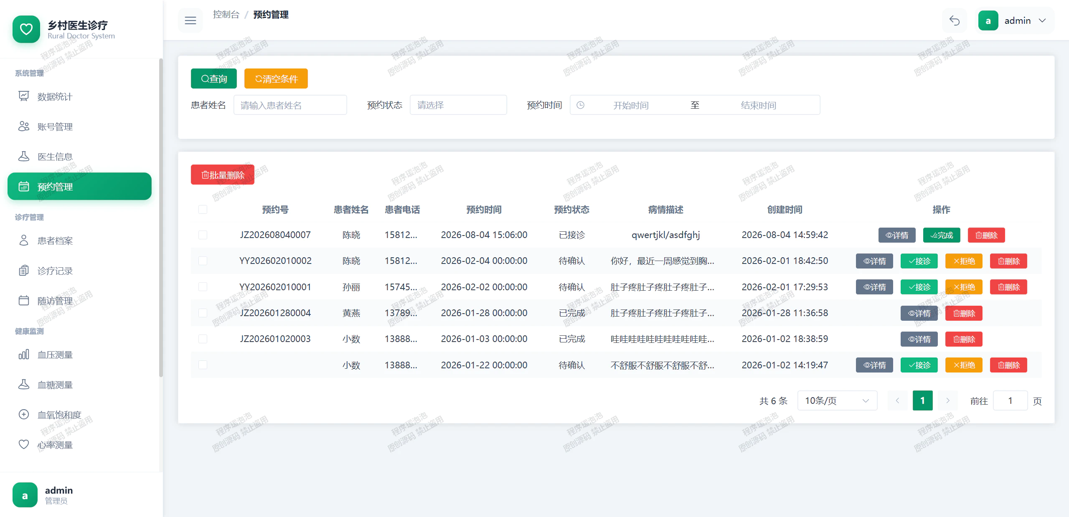
Task: Click 拒绝 for the 2026-01-22 appointment row
Action: coord(964,365)
